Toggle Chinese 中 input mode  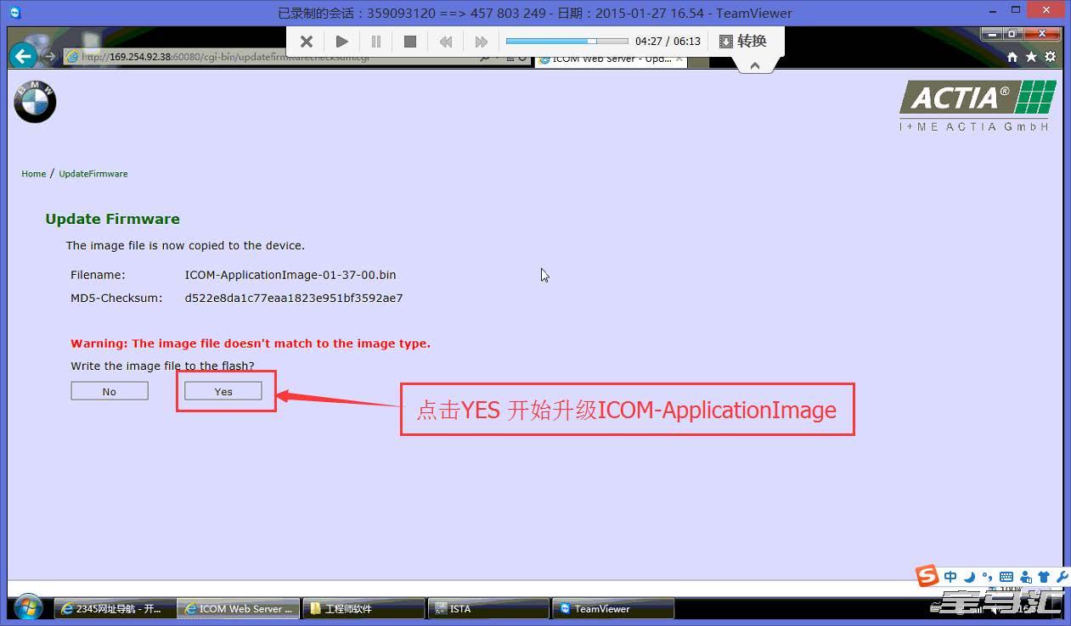click(x=950, y=577)
